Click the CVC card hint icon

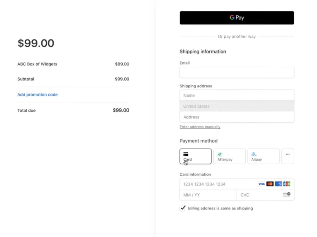[287, 194]
